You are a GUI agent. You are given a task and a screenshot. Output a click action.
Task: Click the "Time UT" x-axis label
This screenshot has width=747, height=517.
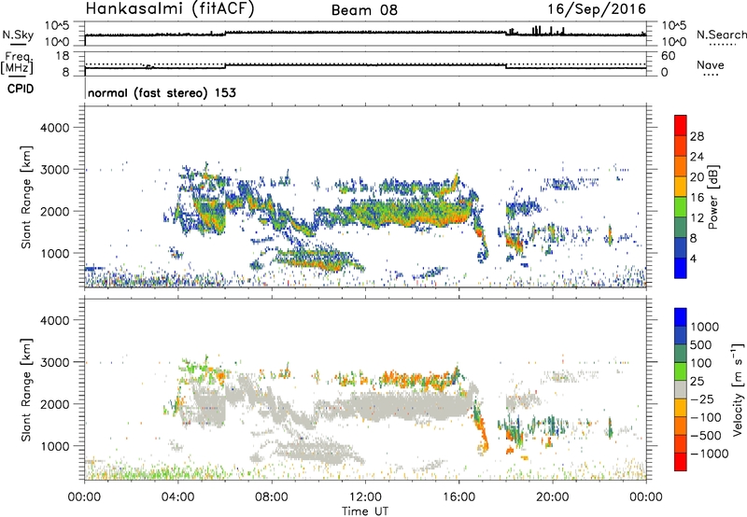coord(365,511)
